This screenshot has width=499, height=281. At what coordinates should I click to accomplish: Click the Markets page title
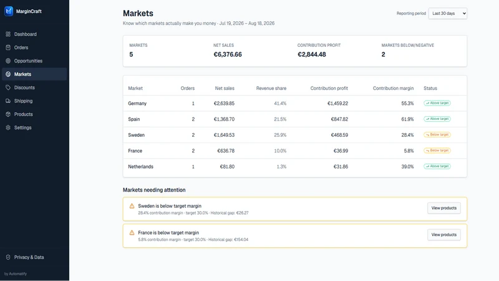tap(138, 13)
